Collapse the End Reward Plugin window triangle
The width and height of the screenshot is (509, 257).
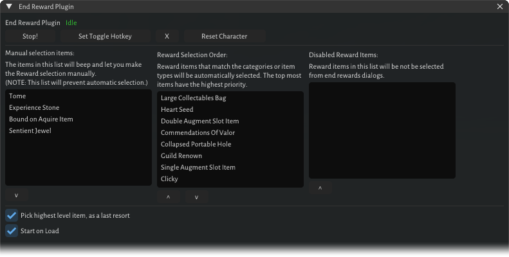point(9,6)
